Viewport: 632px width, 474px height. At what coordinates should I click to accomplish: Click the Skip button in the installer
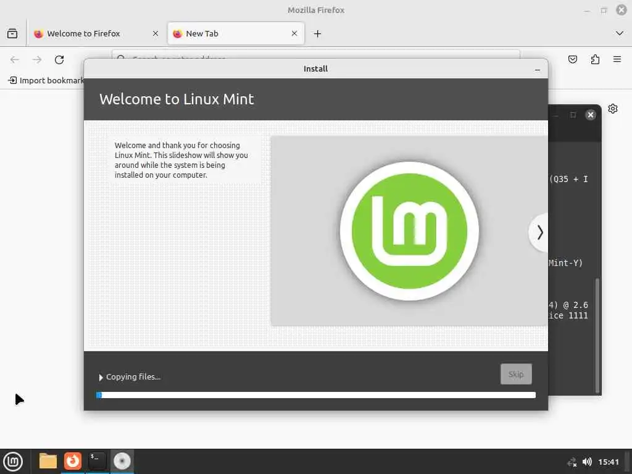pyautogui.click(x=516, y=374)
